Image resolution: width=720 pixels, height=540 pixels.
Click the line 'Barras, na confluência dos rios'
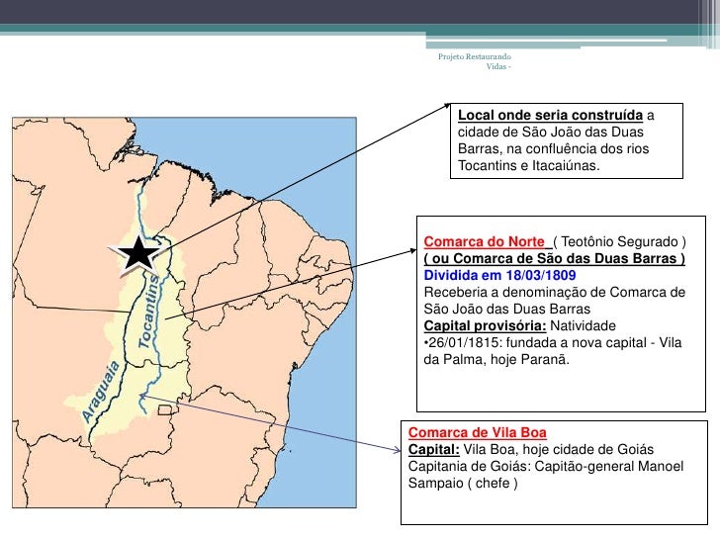coord(553,148)
